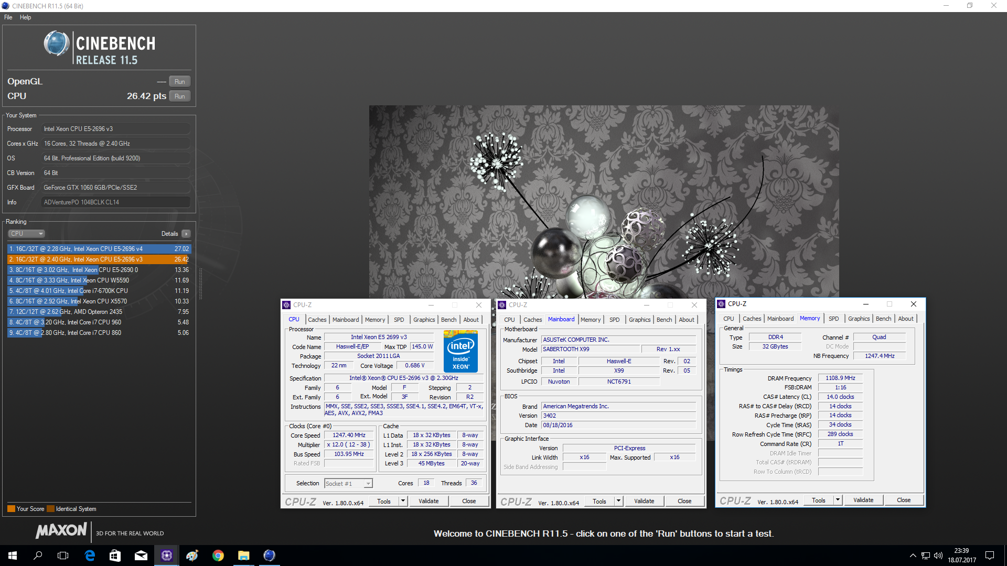This screenshot has height=566, width=1007.
Task: Open volume control tray icon
Action: (938, 556)
